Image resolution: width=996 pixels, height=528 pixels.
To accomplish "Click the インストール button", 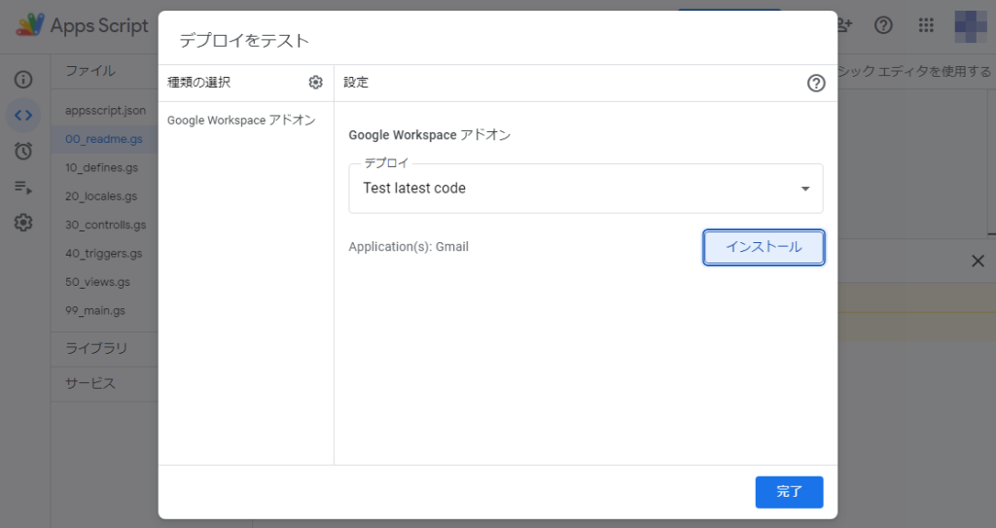I will [764, 247].
